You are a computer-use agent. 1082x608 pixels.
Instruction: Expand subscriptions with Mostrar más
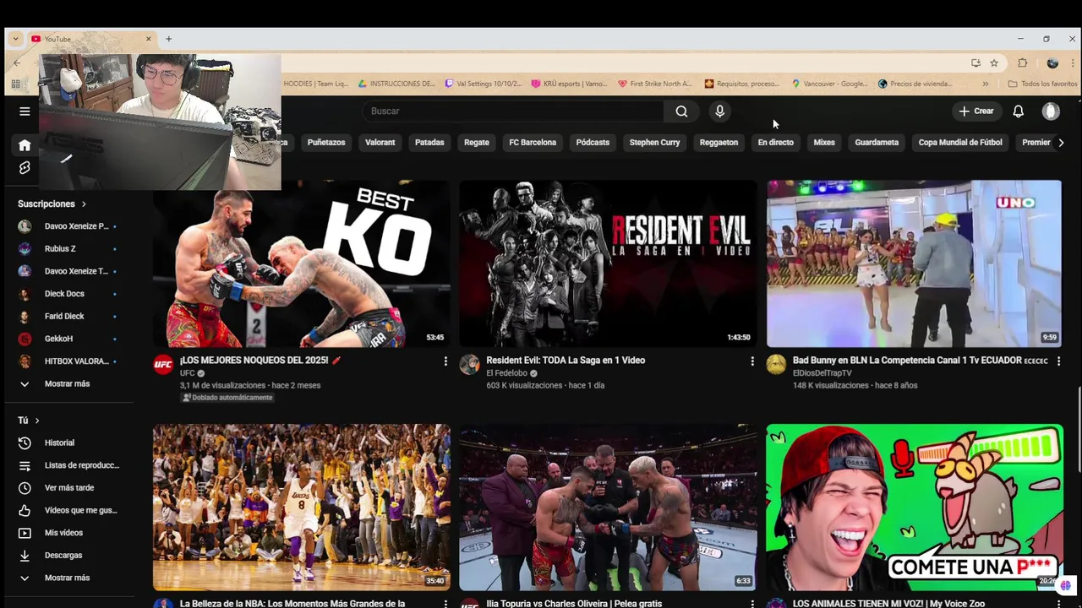tap(68, 383)
